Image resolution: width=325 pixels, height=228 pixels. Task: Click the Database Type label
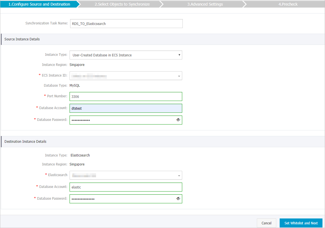[55, 86]
